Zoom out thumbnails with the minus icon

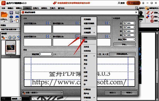14,38
